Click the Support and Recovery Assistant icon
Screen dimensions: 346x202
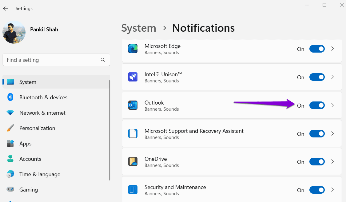pos(133,133)
